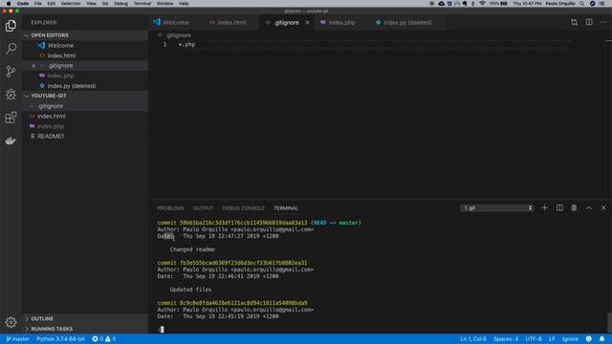Open macOS Spotlight search icon

coord(581,4)
